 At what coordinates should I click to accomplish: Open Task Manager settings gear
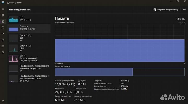pos(3,101)
